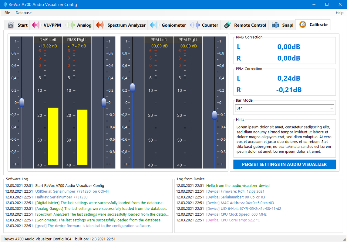This screenshot has width=347, height=242.
Task: Open the File menu
Action: 7,13
